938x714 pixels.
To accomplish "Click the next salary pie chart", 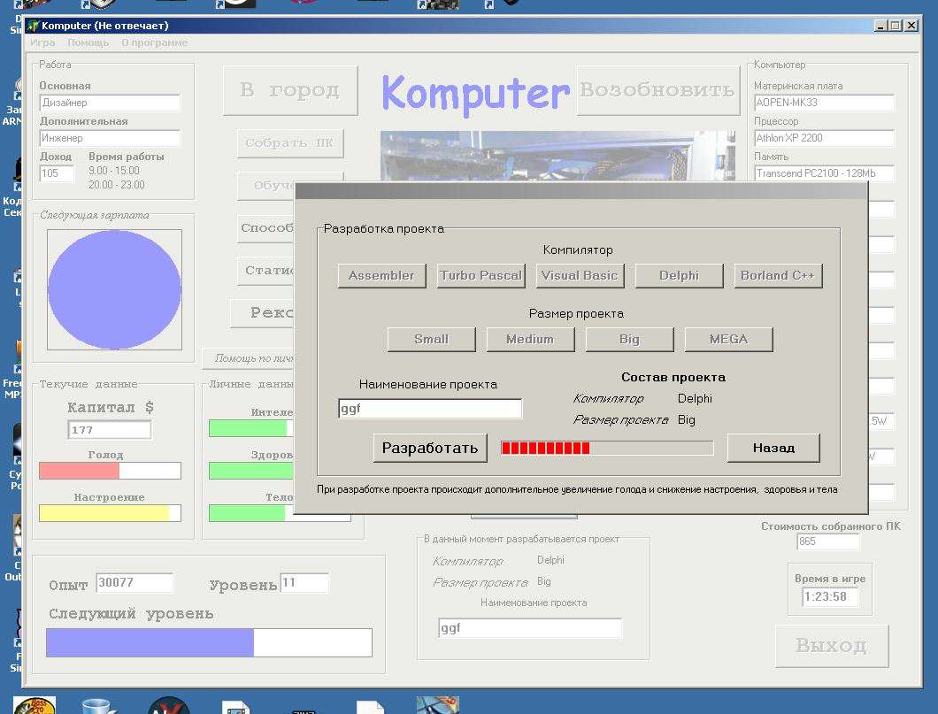I will pos(114,289).
